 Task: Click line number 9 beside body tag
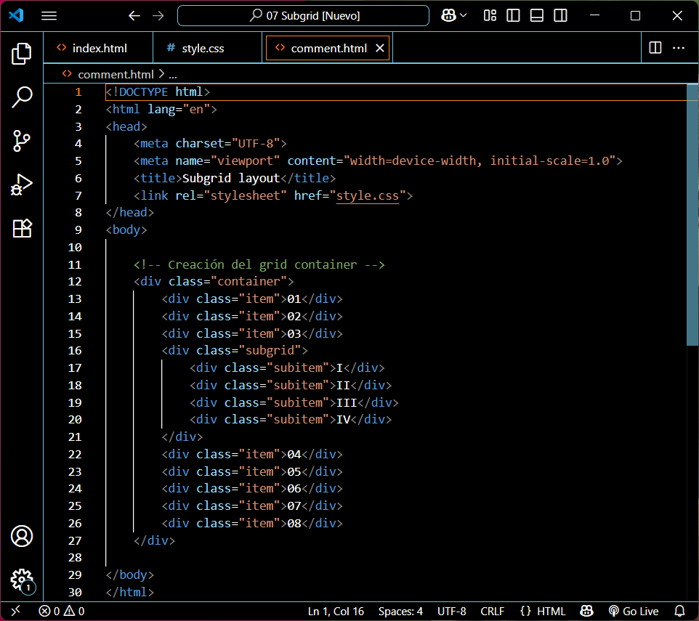coord(78,230)
